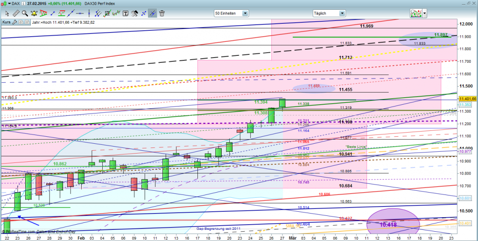Click the 10.401 axis price tag
This screenshot has width=478, height=241.
464,223
